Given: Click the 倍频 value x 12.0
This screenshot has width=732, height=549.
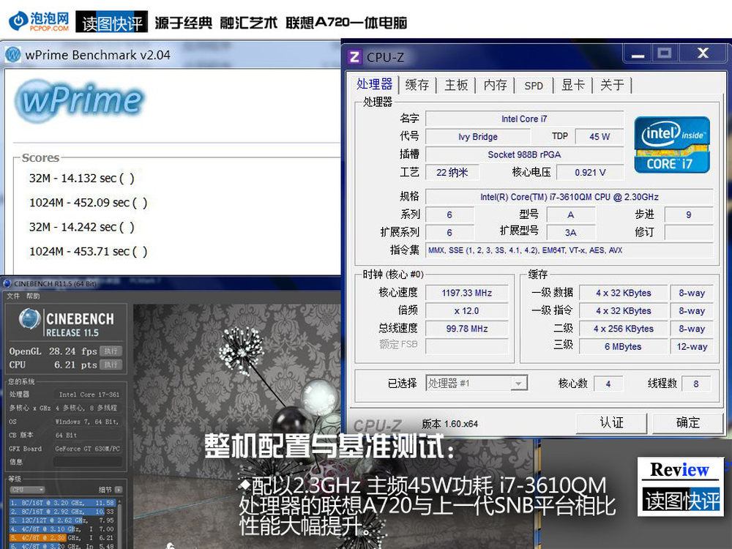Looking at the screenshot, I should click(x=467, y=311).
